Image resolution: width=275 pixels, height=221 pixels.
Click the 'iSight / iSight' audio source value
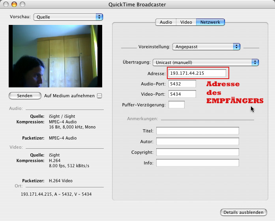(62, 116)
